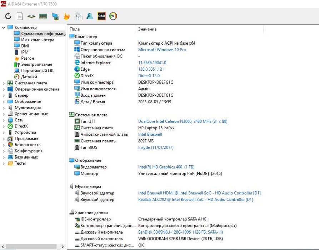Screen dimensions: 319x250
Task: Collapse the Компьютер tree node arrow
Action: click(x=4, y=27)
